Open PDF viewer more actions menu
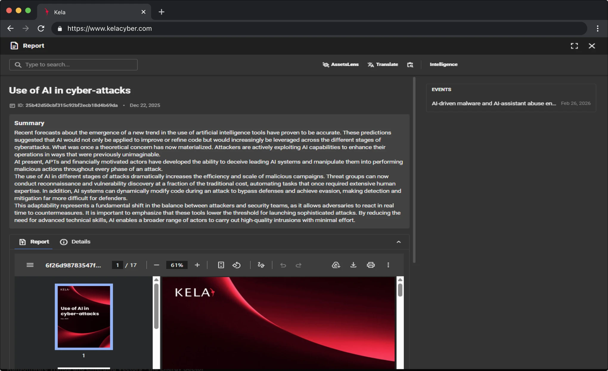This screenshot has width=608, height=371. (388, 265)
